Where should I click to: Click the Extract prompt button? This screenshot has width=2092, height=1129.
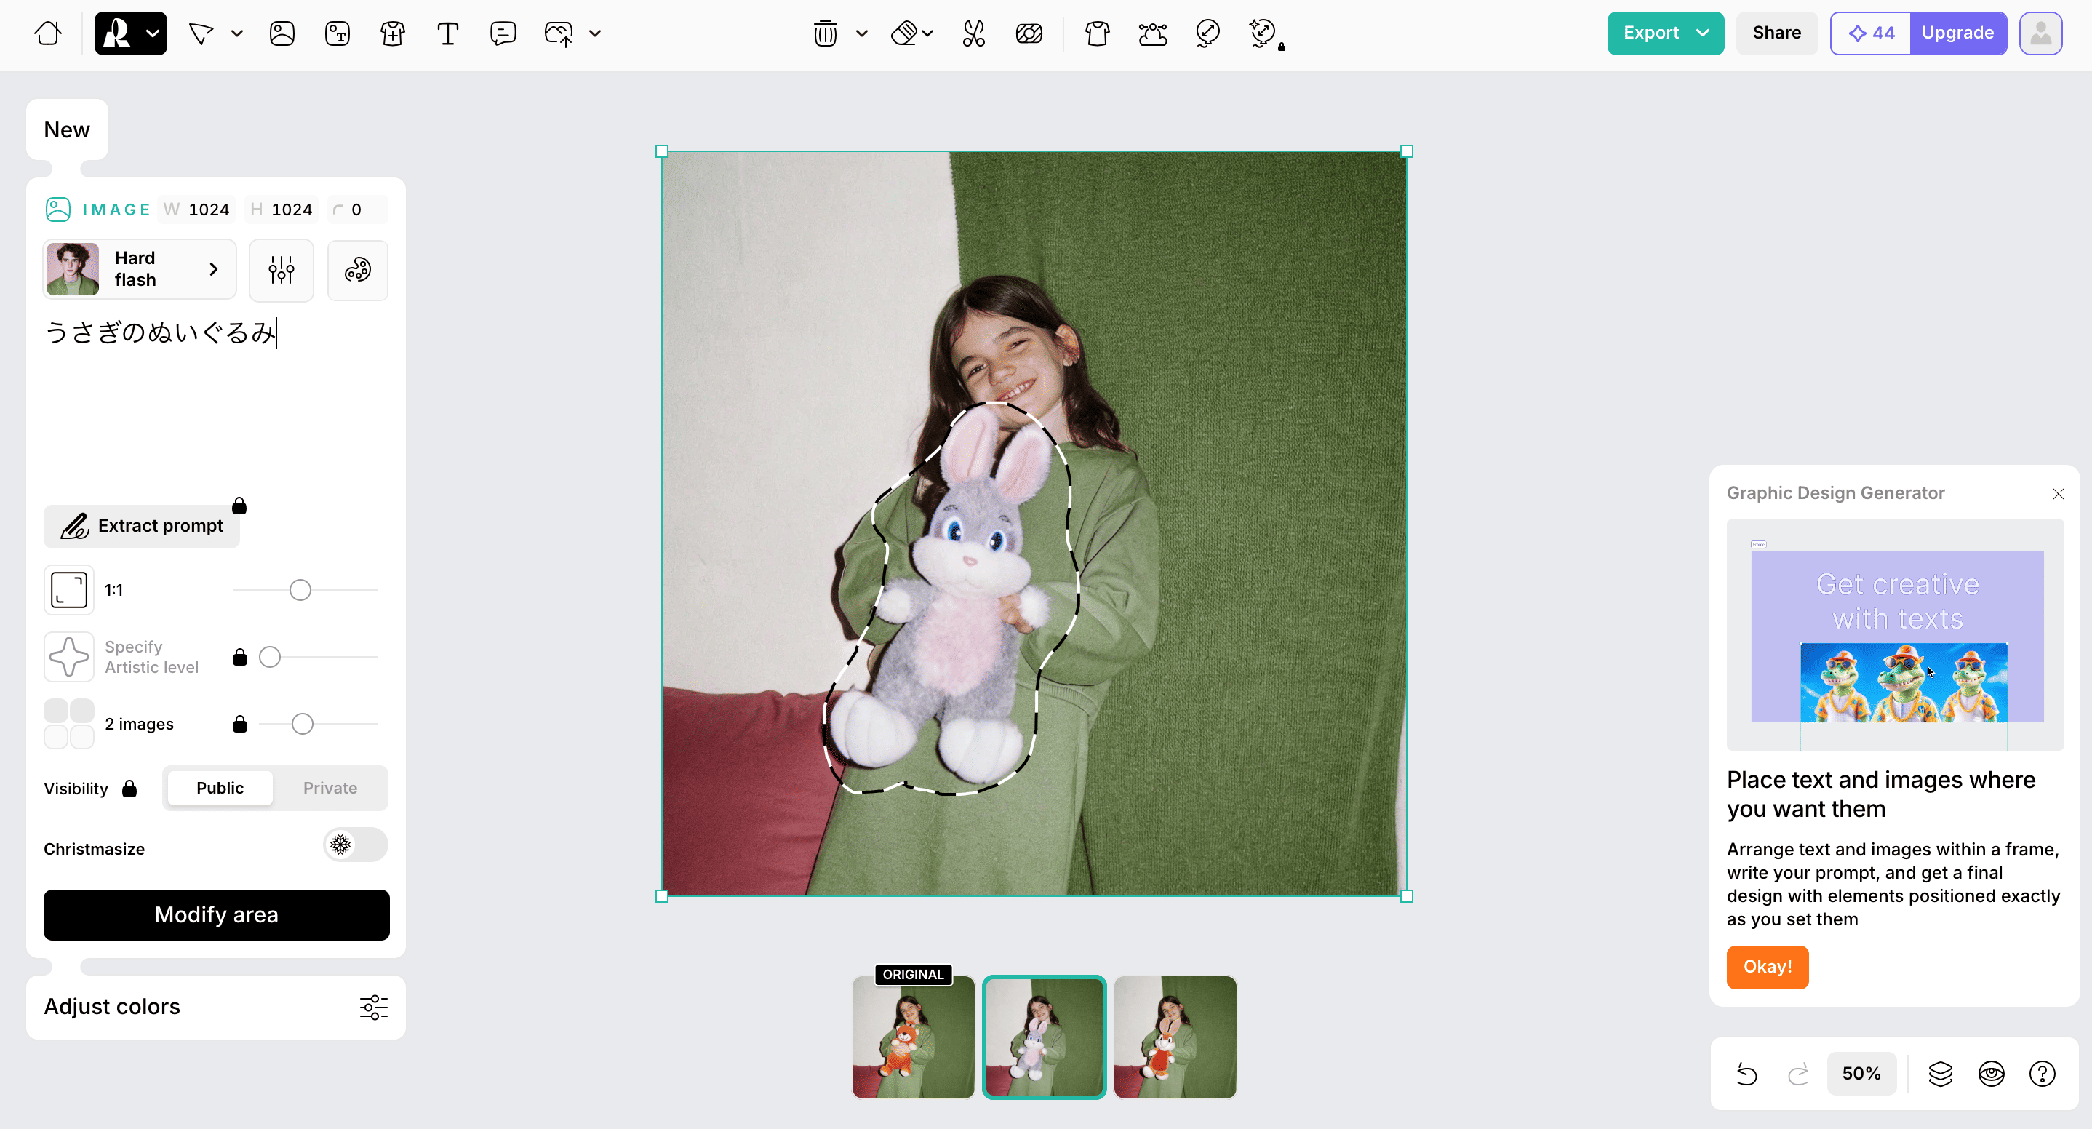point(141,525)
